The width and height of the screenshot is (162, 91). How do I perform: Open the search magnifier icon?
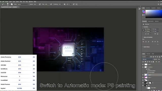point(158,4)
